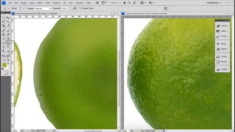
Task: Select the Healing Brush tool
Action: pos(4,30)
